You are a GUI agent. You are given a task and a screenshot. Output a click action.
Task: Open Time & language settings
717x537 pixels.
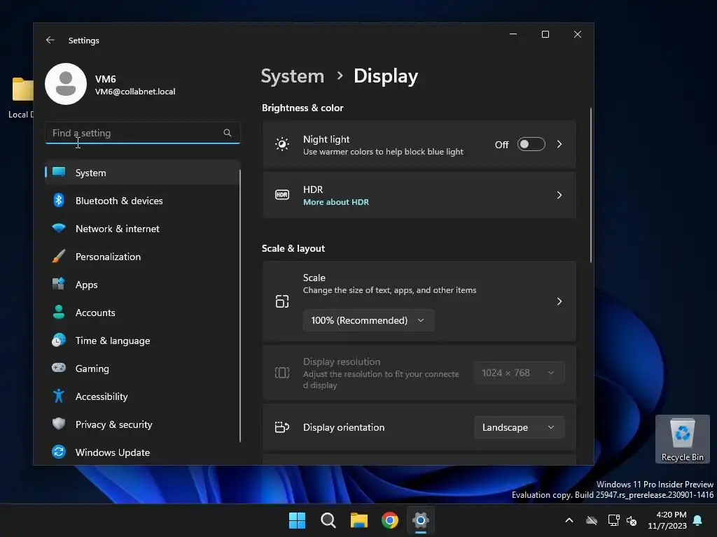tap(142, 341)
